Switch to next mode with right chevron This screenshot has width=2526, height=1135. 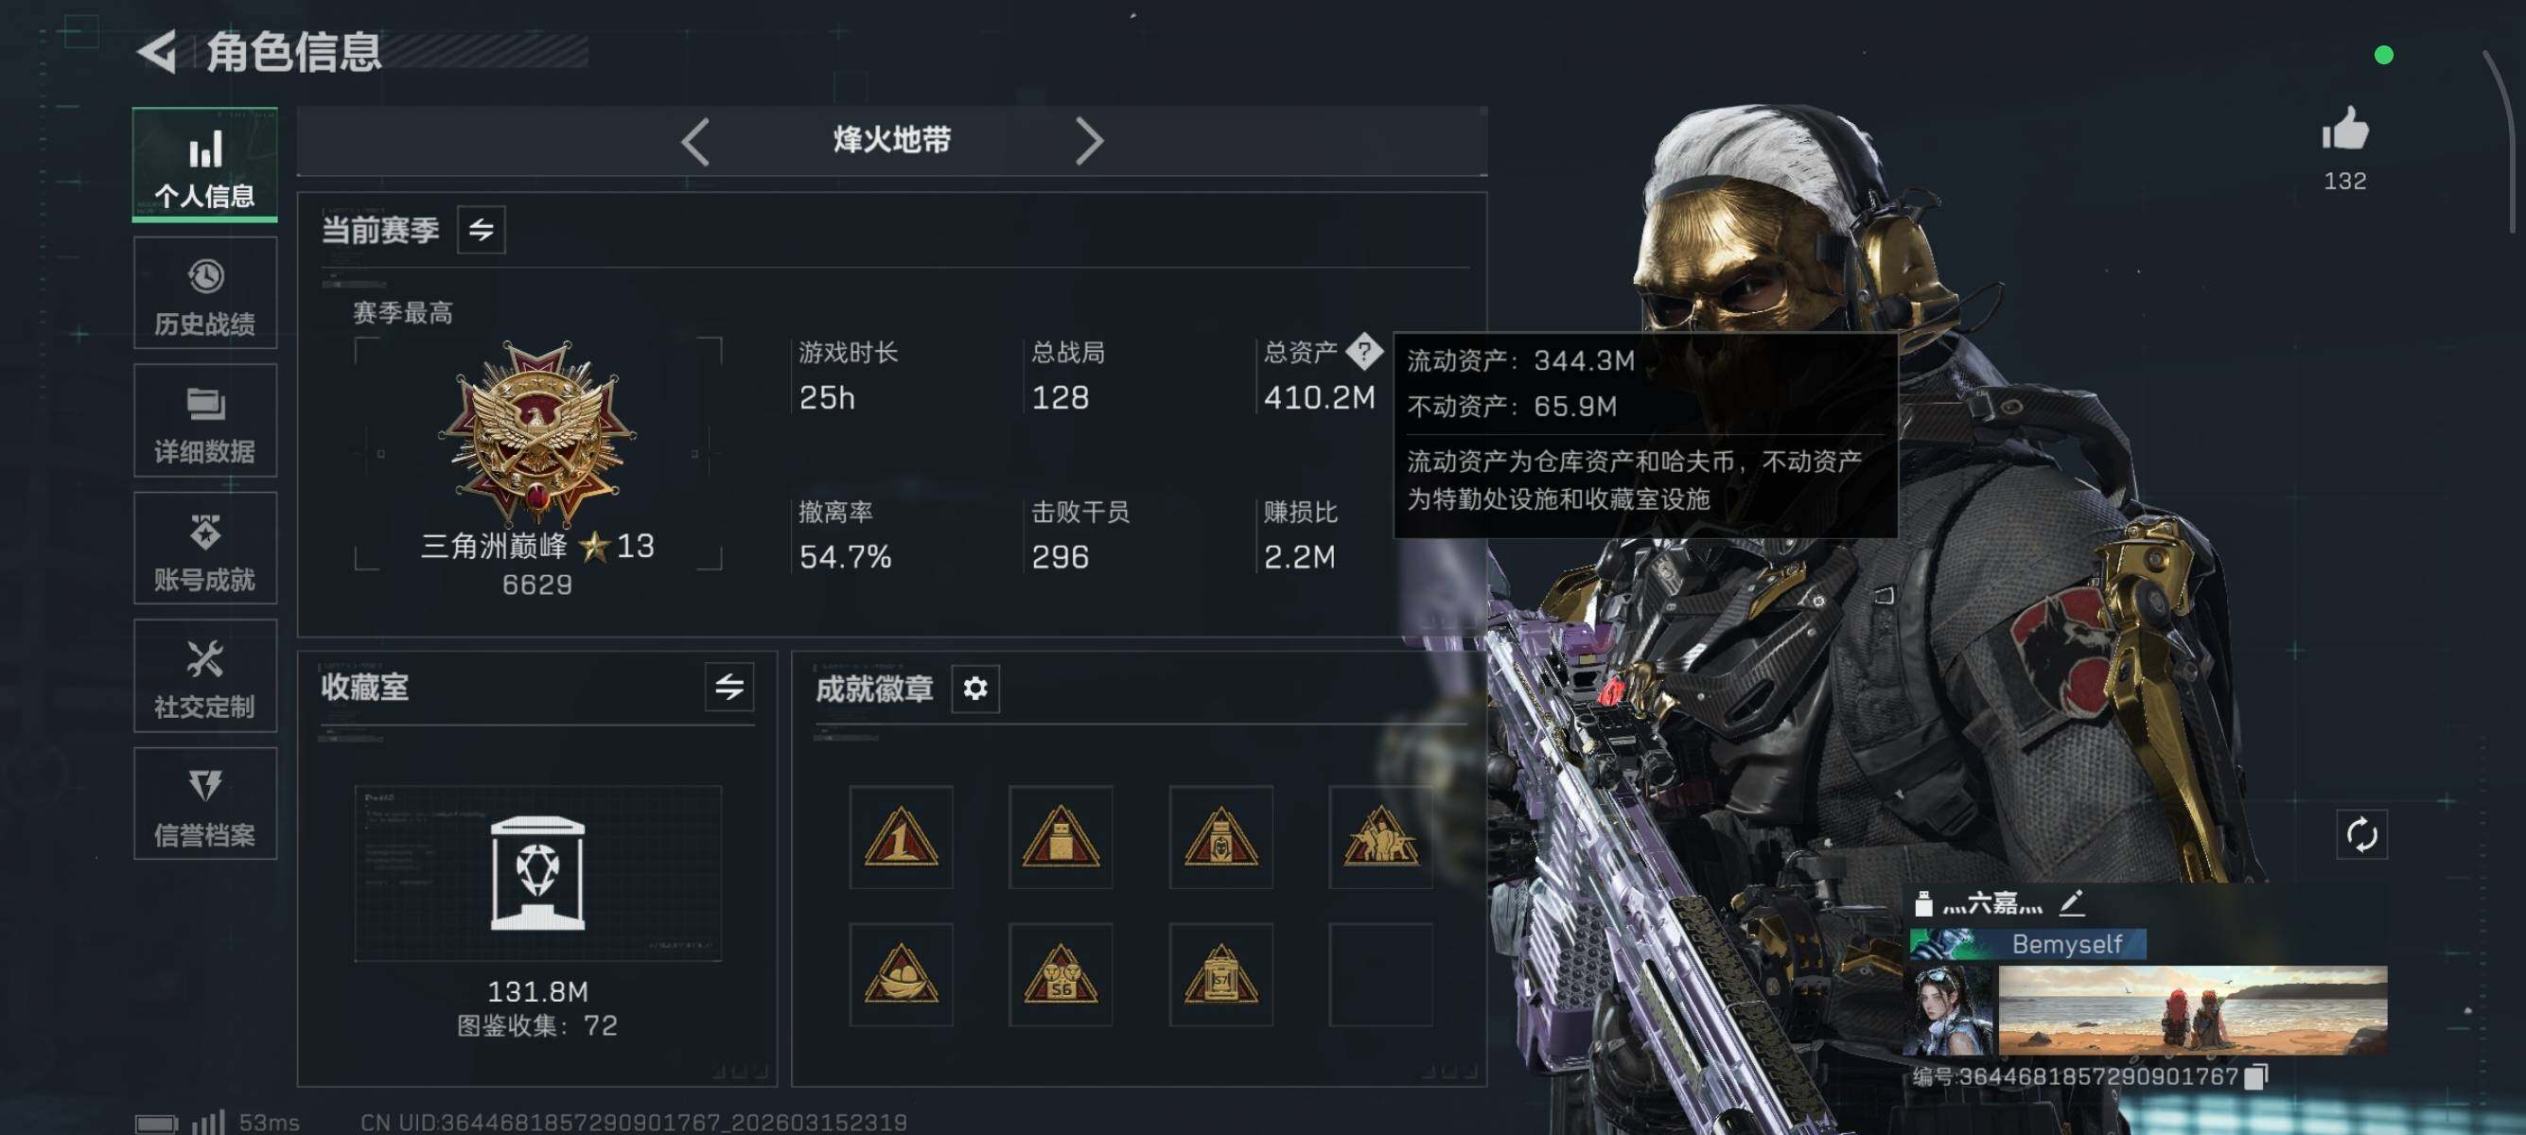[x=1090, y=141]
